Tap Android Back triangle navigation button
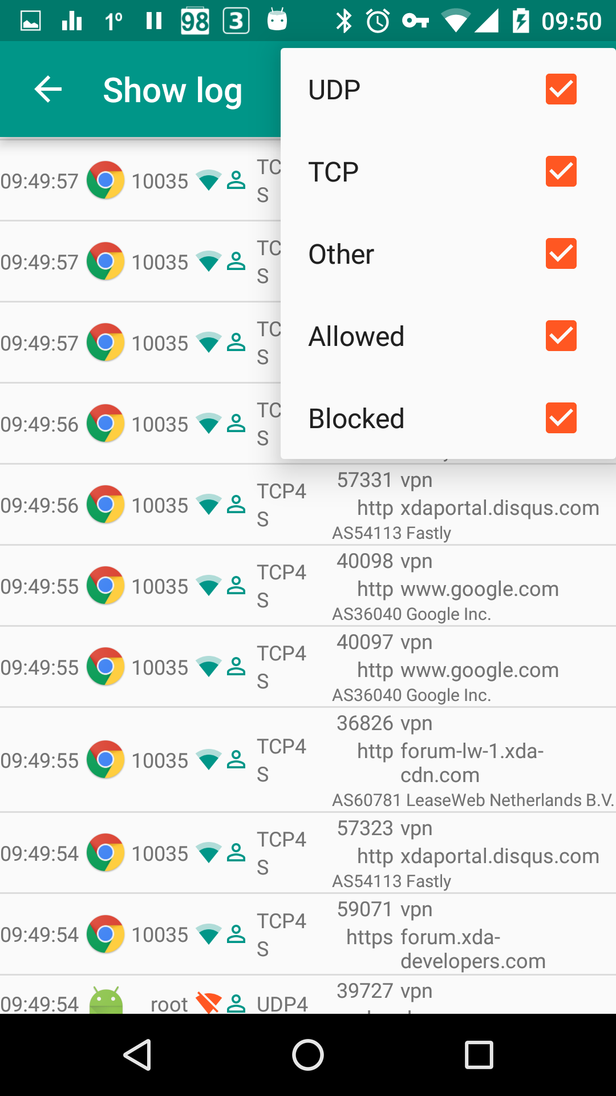This screenshot has height=1096, width=616. [137, 1055]
